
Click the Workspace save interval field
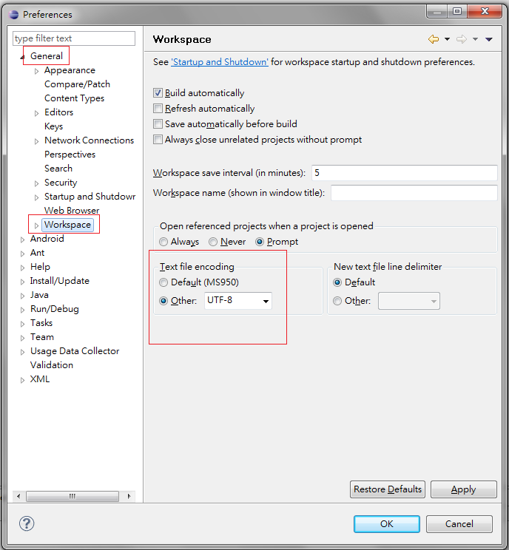(404, 173)
